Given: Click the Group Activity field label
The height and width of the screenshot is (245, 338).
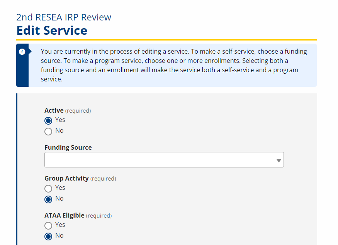Looking at the screenshot, I should [x=66, y=179].
